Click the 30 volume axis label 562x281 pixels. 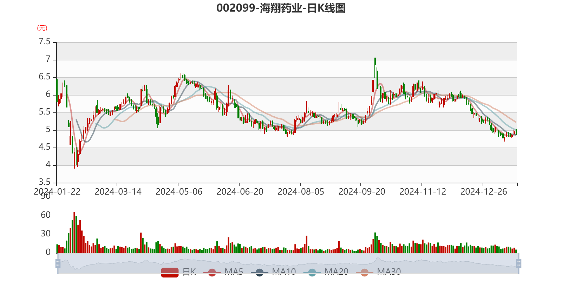[x=46, y=234]
